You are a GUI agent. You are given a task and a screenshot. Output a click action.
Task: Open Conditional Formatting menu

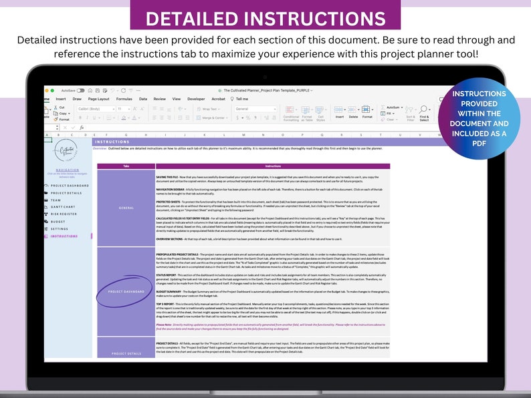click(291, 114)
